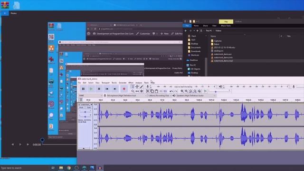Fit project to window width
304x171 pixels.
point(195,91)
